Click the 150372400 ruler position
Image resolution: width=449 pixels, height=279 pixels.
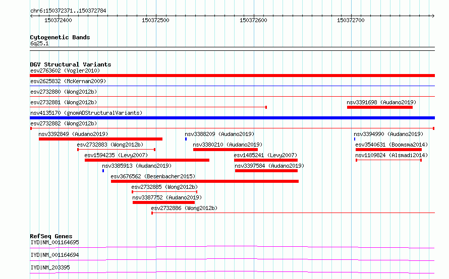[58, 20]
